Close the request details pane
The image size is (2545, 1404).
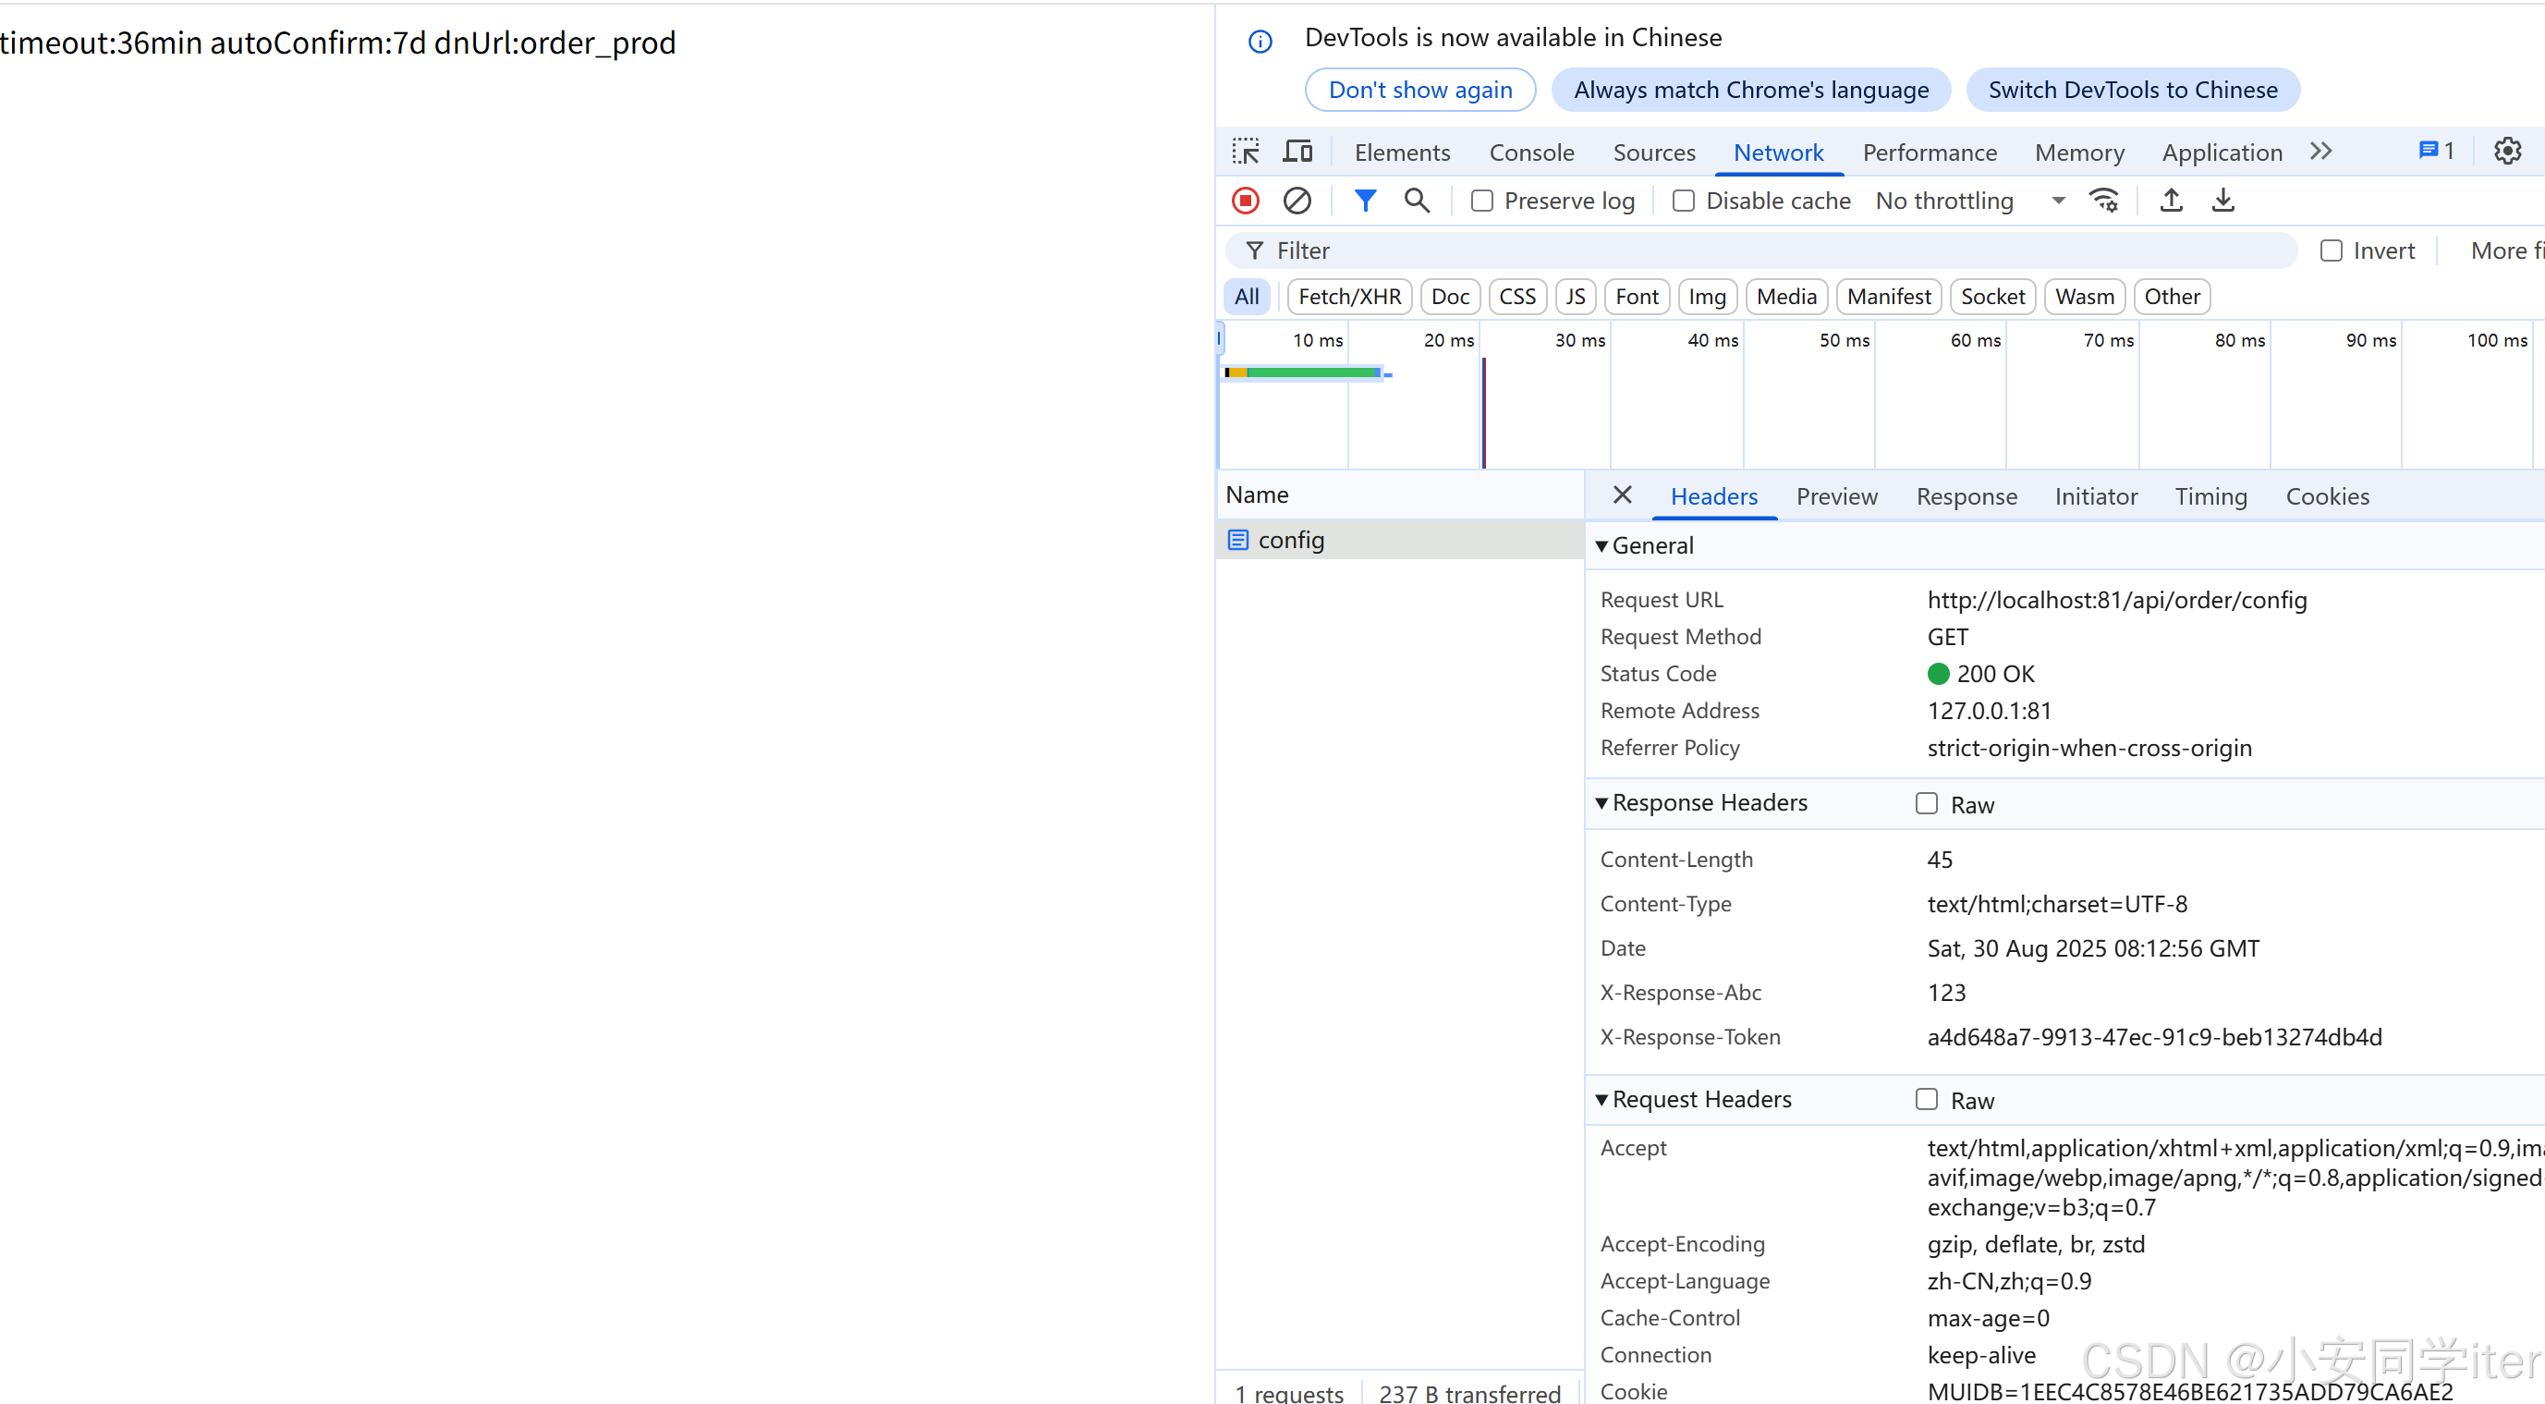[x=1622, y=495]
